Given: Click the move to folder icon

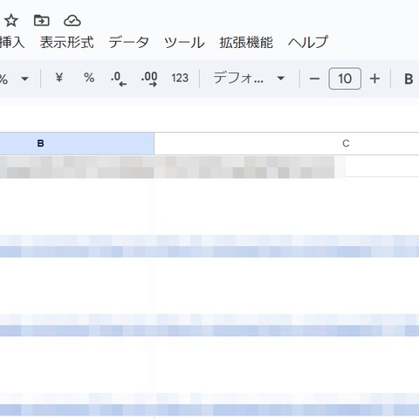Looking at the screenshot, I should pyautogui.click(x=42, y=21).
